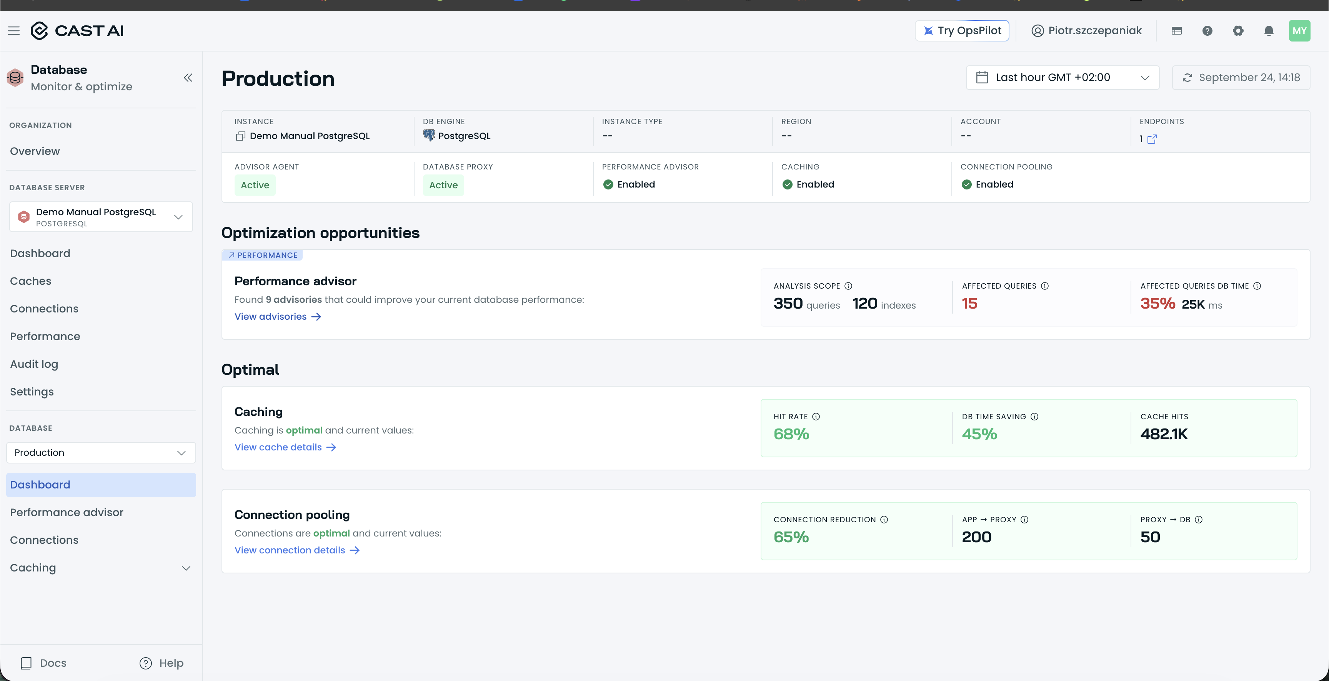Click the Advisor Agent Active badge
Image resolution: width=1329 pixels, height=681 pixels.
click(x=255, y=185)
